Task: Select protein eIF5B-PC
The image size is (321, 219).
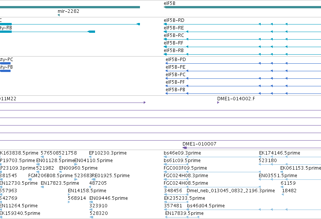Action: point(175,75)
